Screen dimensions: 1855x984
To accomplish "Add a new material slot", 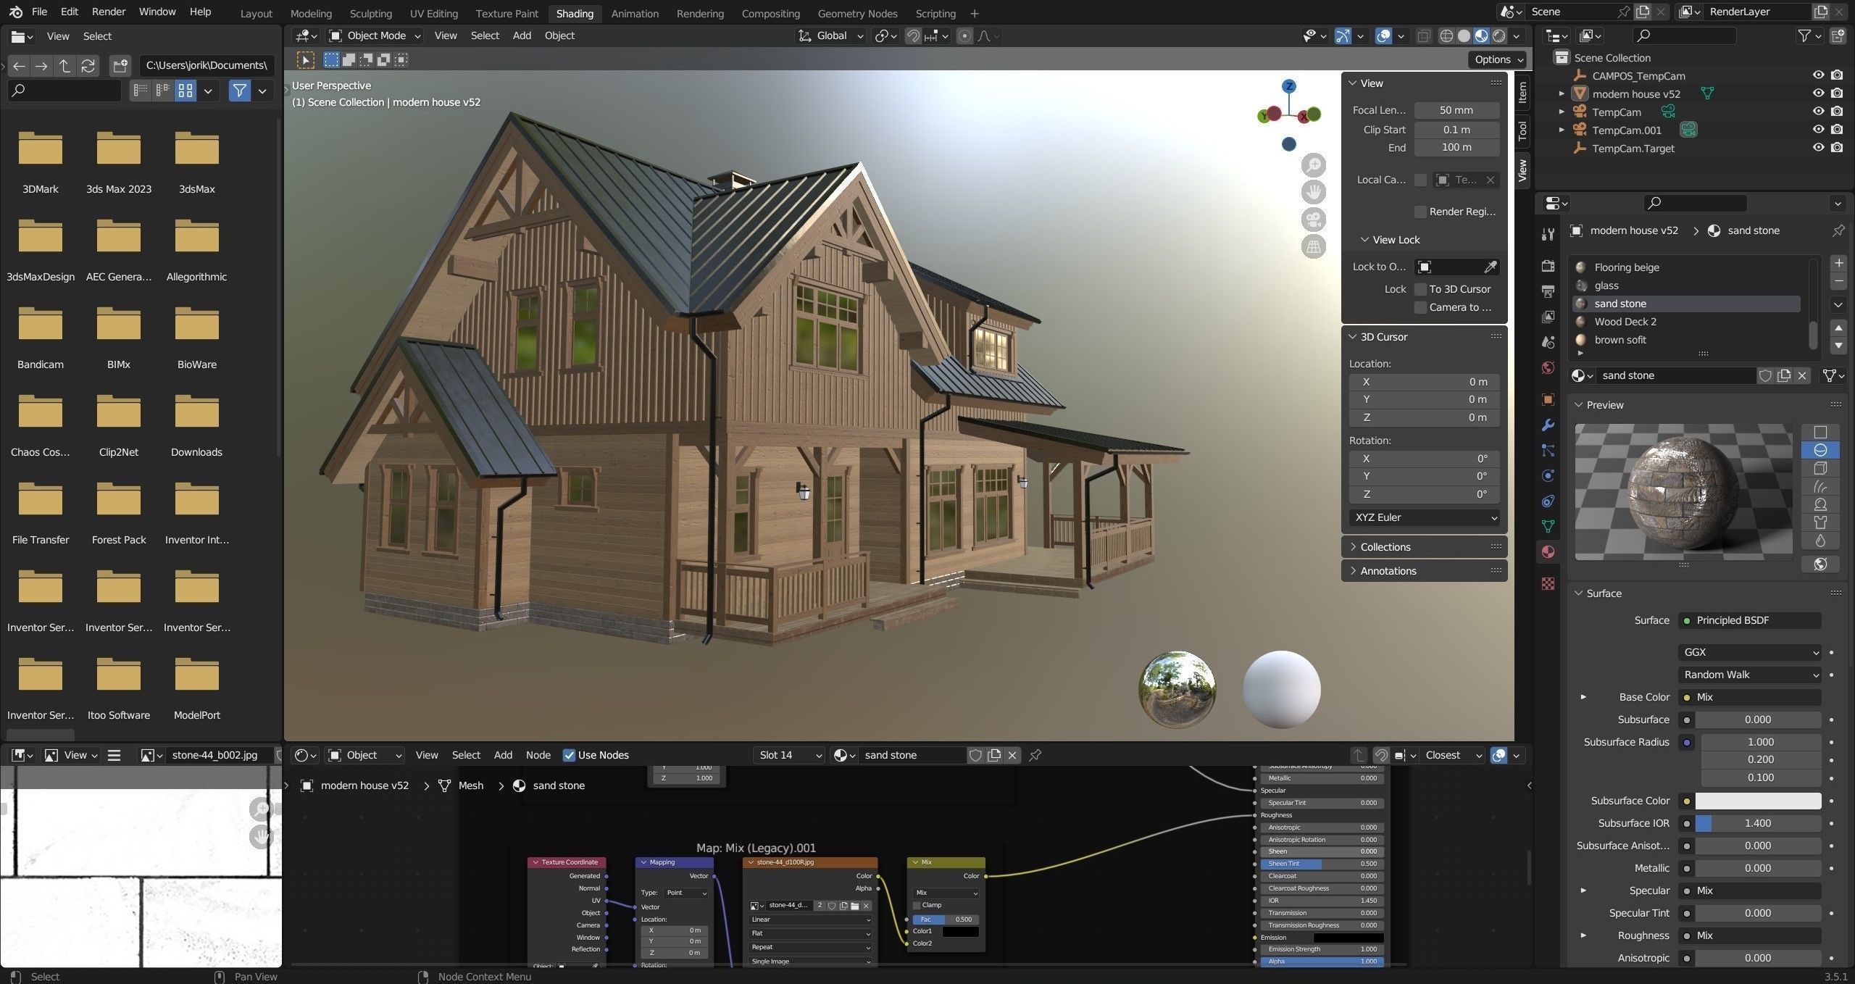I will [x=1838, y=263].
